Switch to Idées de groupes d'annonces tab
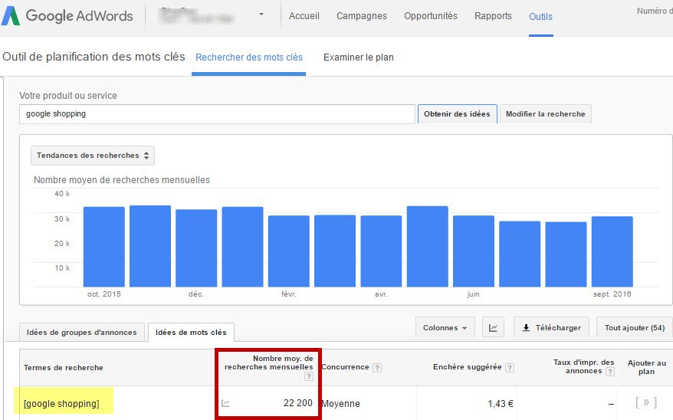This screenshot has height=420, width=673. [81, 333]
